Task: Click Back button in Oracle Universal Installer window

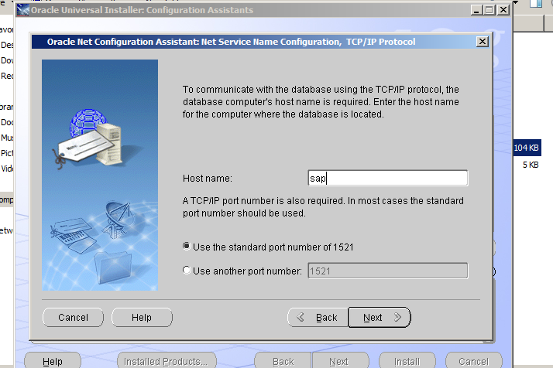Action: tap(283, 361)
